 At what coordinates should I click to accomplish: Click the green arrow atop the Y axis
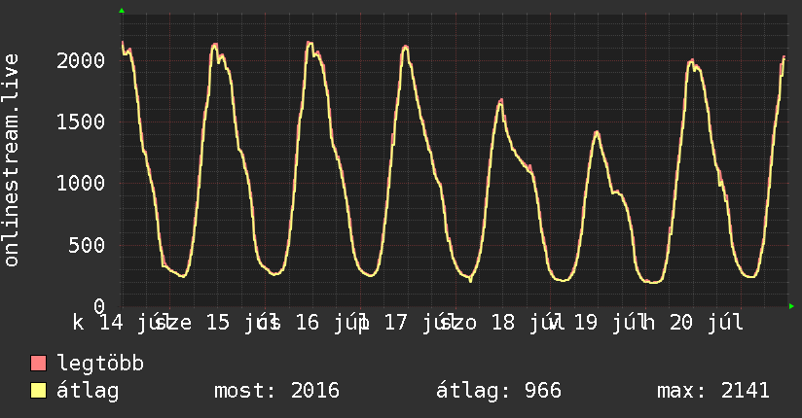tap(122, 11)
